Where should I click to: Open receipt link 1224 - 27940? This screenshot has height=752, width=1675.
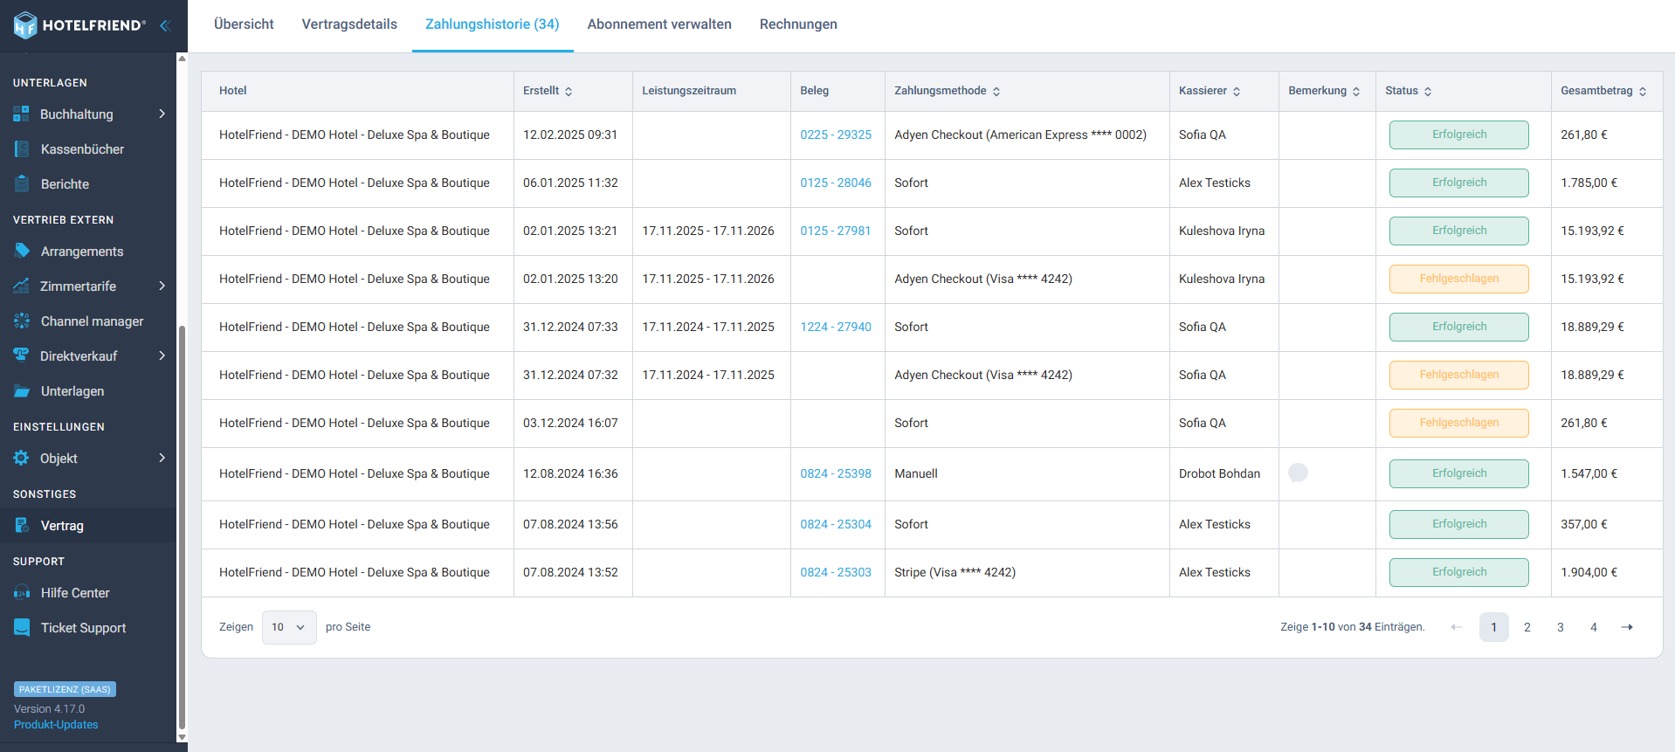click(x=836, y=327)
